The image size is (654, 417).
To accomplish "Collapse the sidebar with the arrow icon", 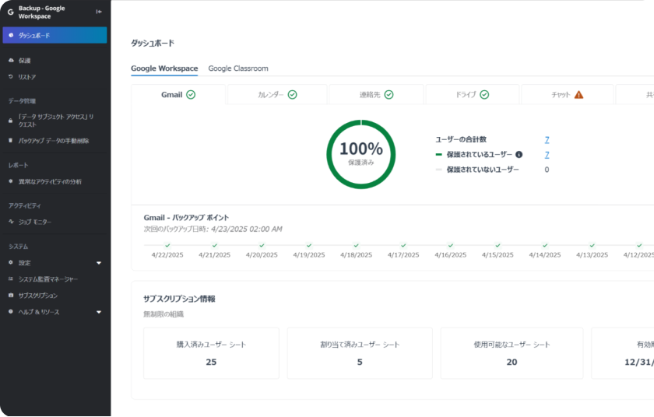I will click(99, 12).
